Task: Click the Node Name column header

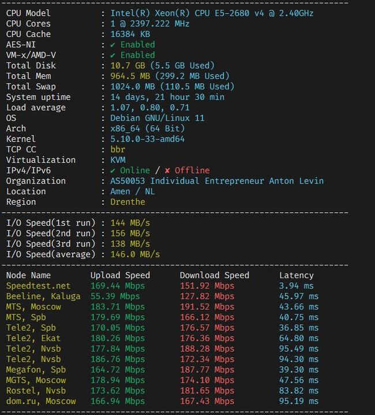Action: click(x=28, y=275)
